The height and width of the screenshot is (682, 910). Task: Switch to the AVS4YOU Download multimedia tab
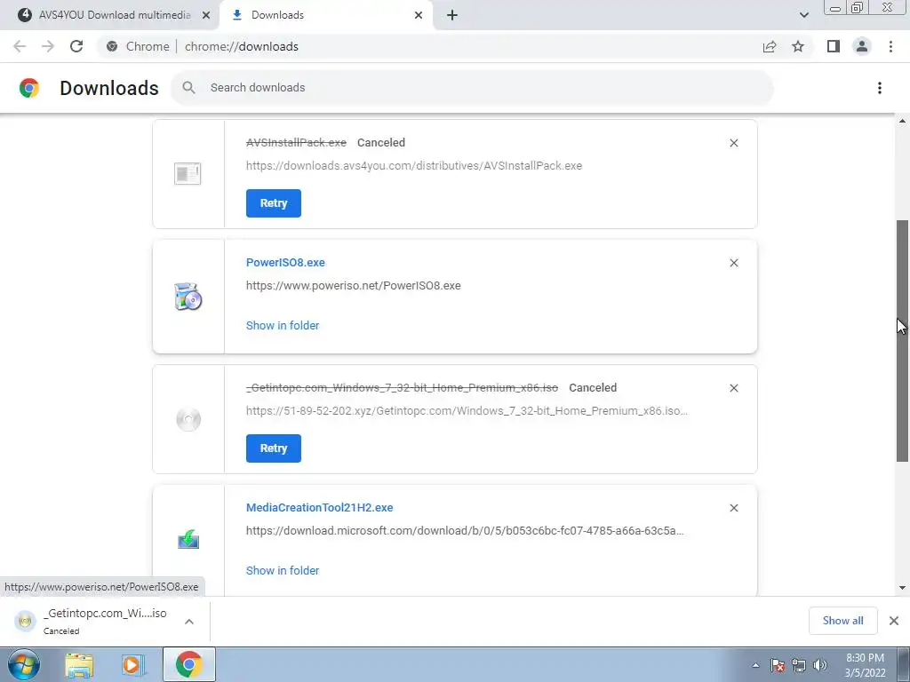pos(115,15)
